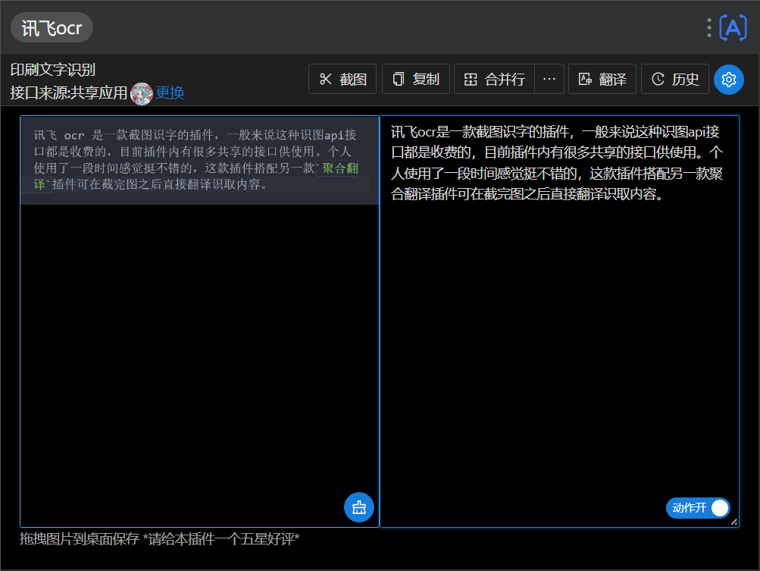Click 更换 to change the API account
Screen dimensions: 760x571
point(169,93)
